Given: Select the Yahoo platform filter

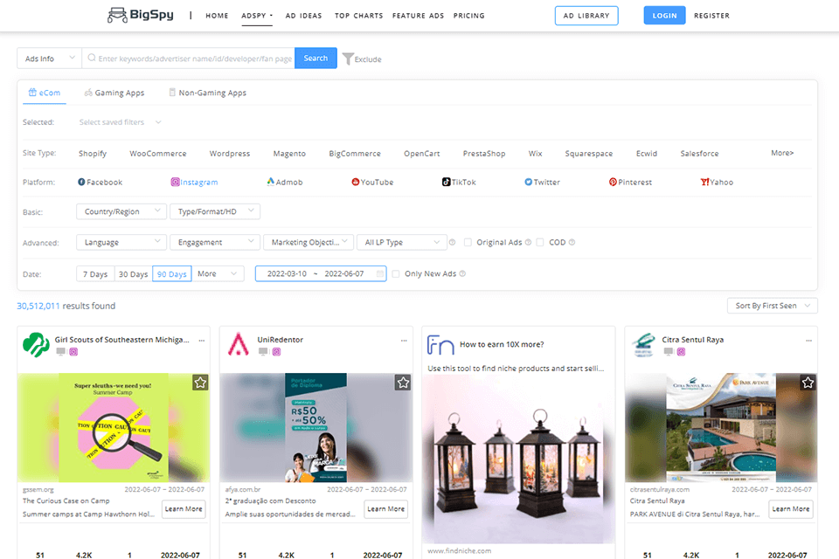Looking at the screenshot, I should tap(717, 182).
